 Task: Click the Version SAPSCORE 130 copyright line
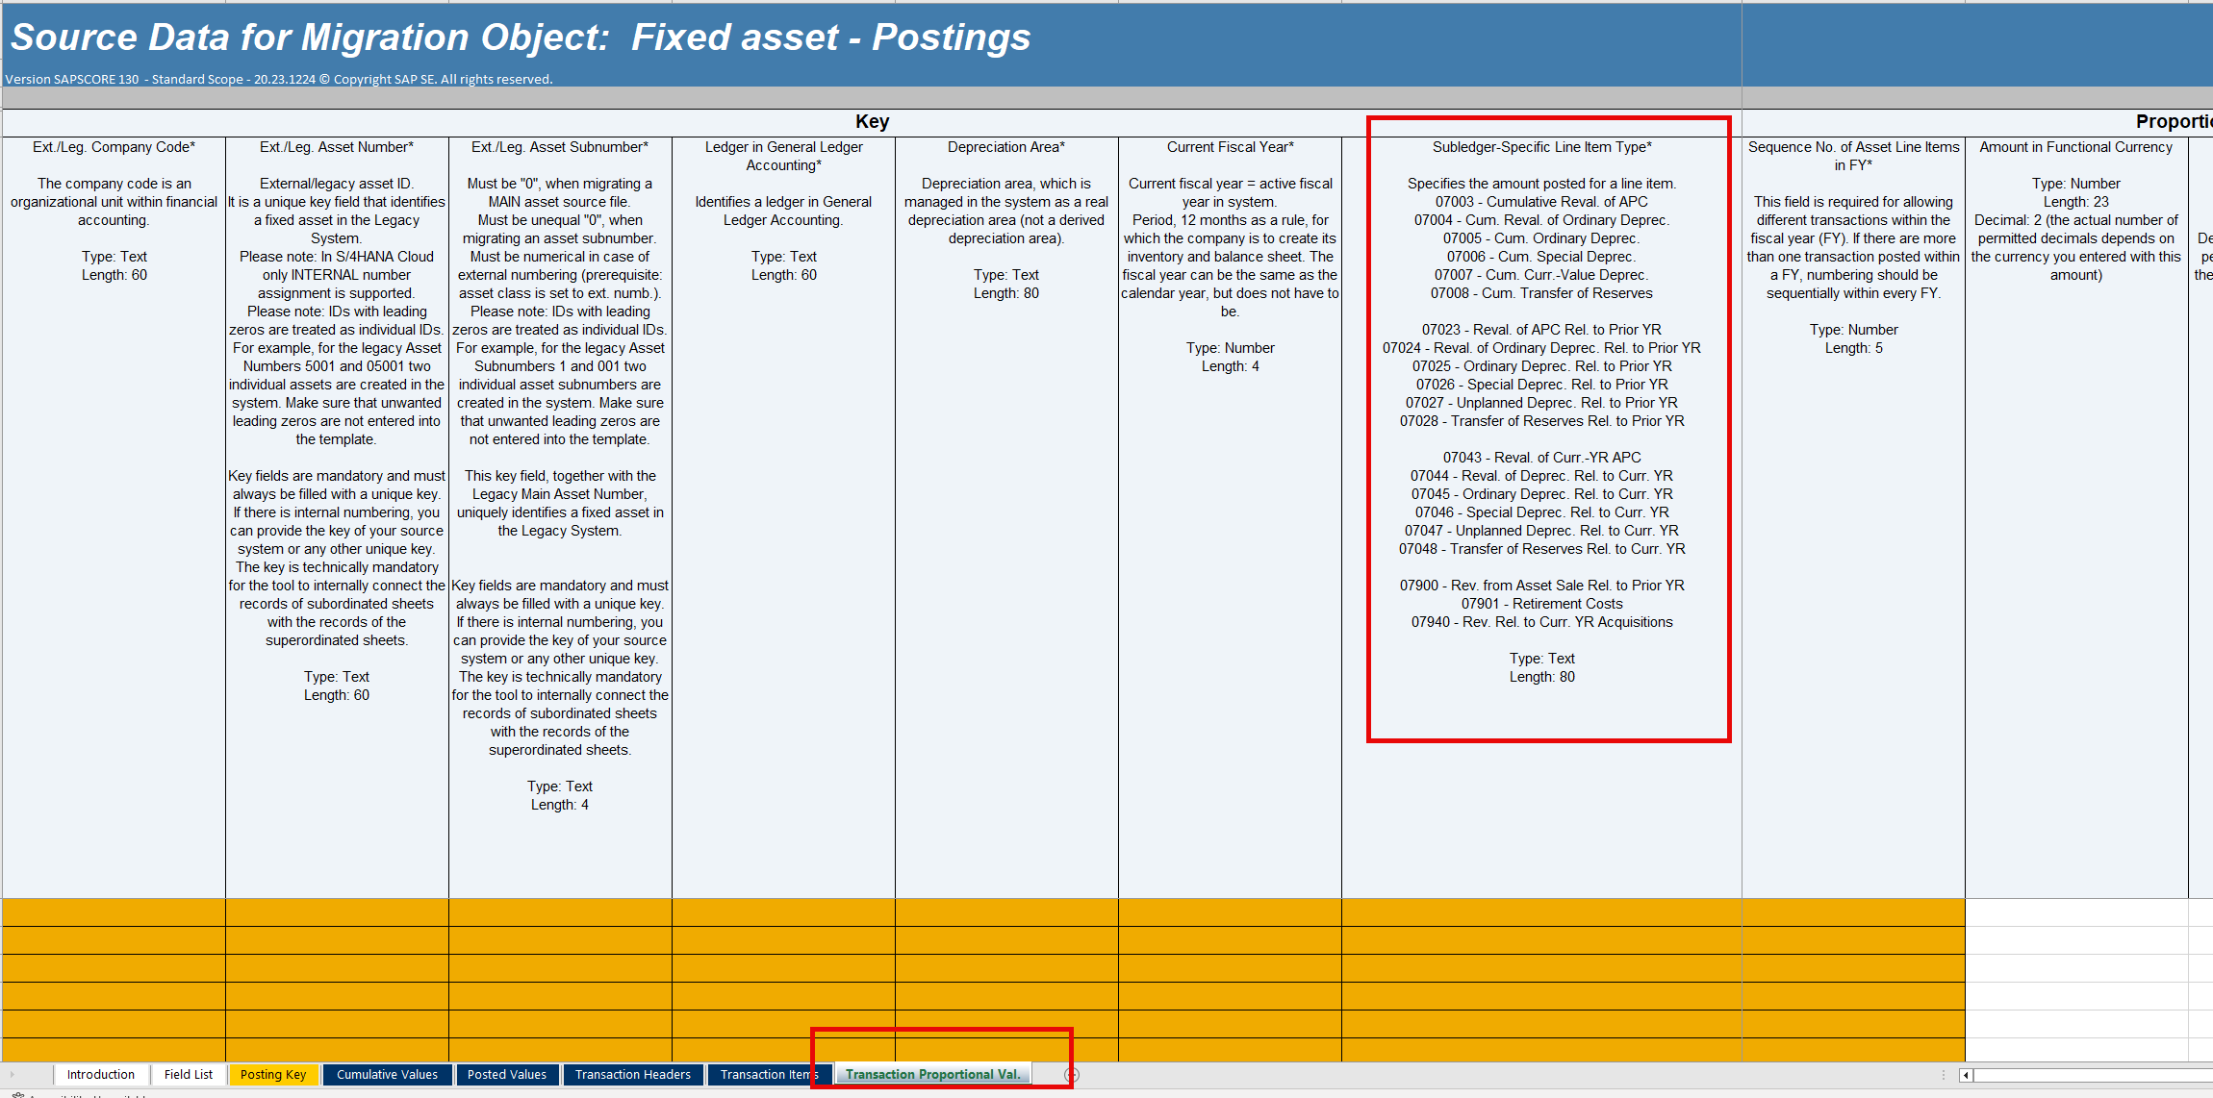click(x=279, y=79)
